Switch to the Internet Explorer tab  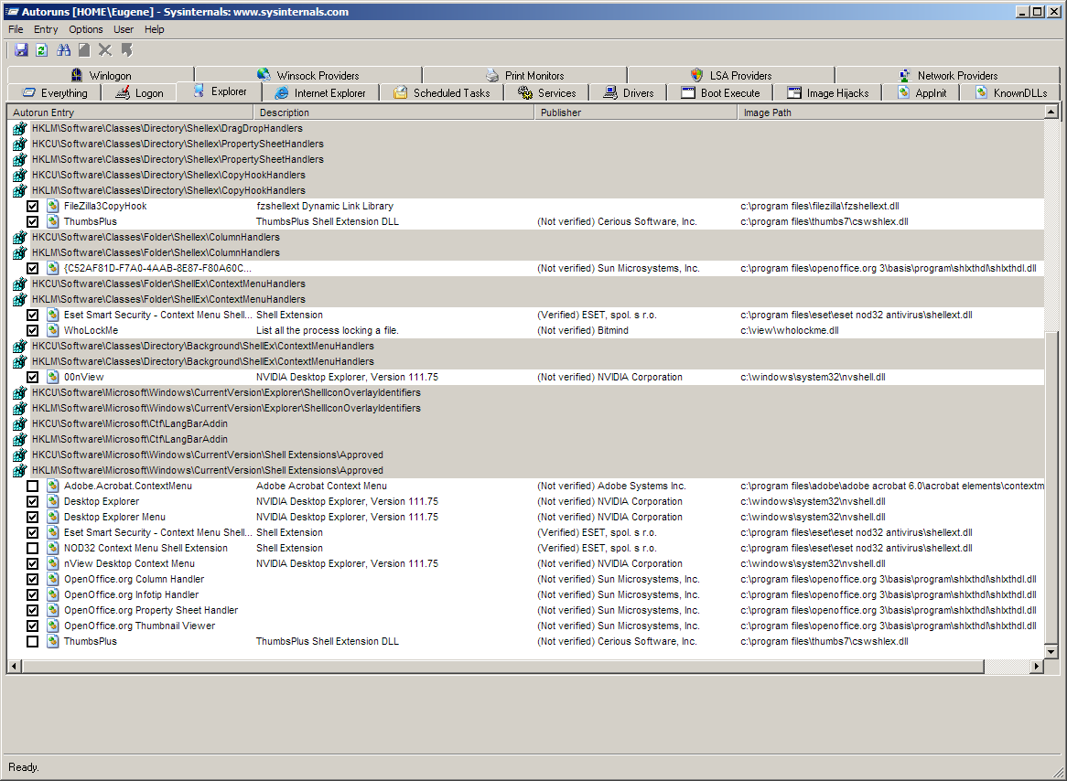coord(320,93)
